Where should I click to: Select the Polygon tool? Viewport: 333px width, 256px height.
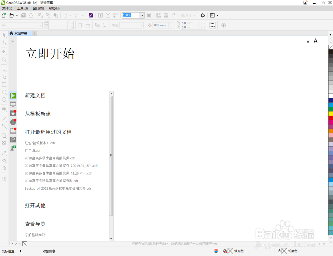click(4, 100)
